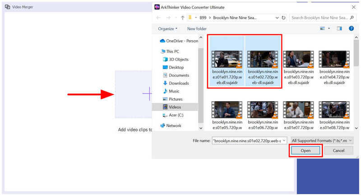Select the s01e05 video thumbnail

pyautogui.click(x=227, y=110)
